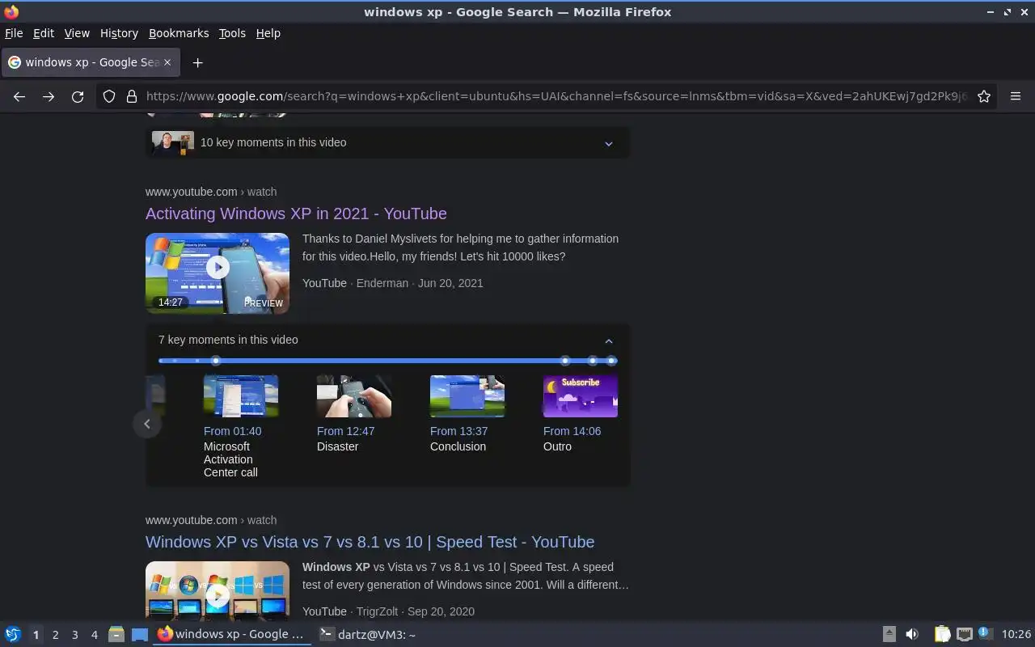Switch to workspace 2 in the taskbar
This screenshot has width=1035, height=647.
click(55, 635)
